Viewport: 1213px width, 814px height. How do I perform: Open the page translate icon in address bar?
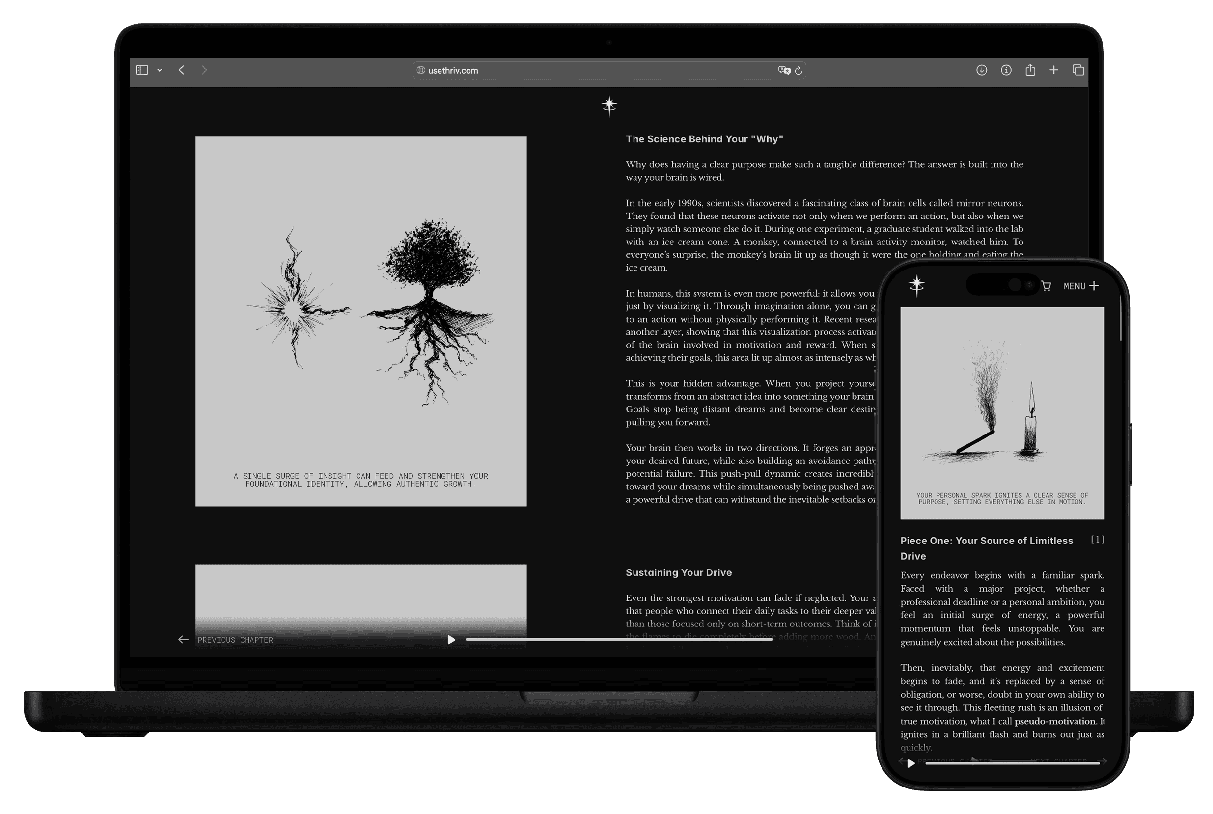[x=784, y=70]
